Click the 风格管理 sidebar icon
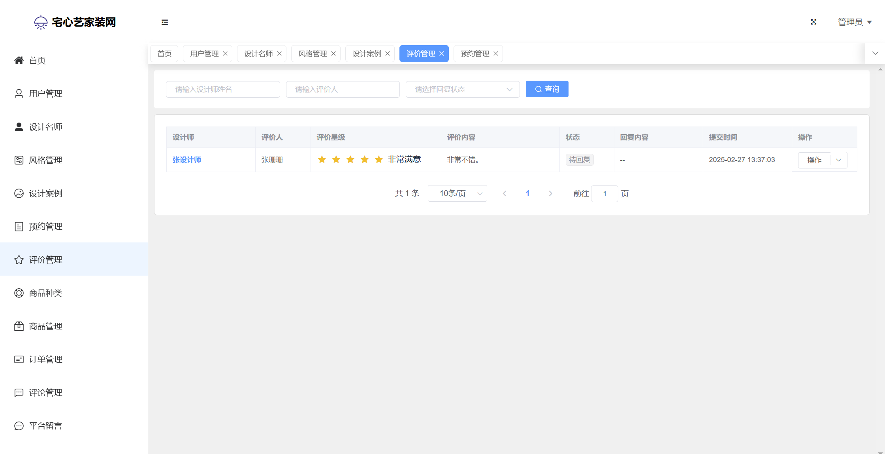This screenshot has height=454, width=885. click(19, 160)
